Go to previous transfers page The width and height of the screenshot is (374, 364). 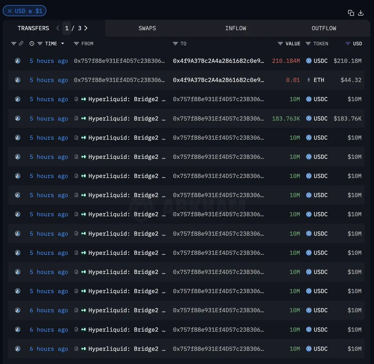(58, 28)
